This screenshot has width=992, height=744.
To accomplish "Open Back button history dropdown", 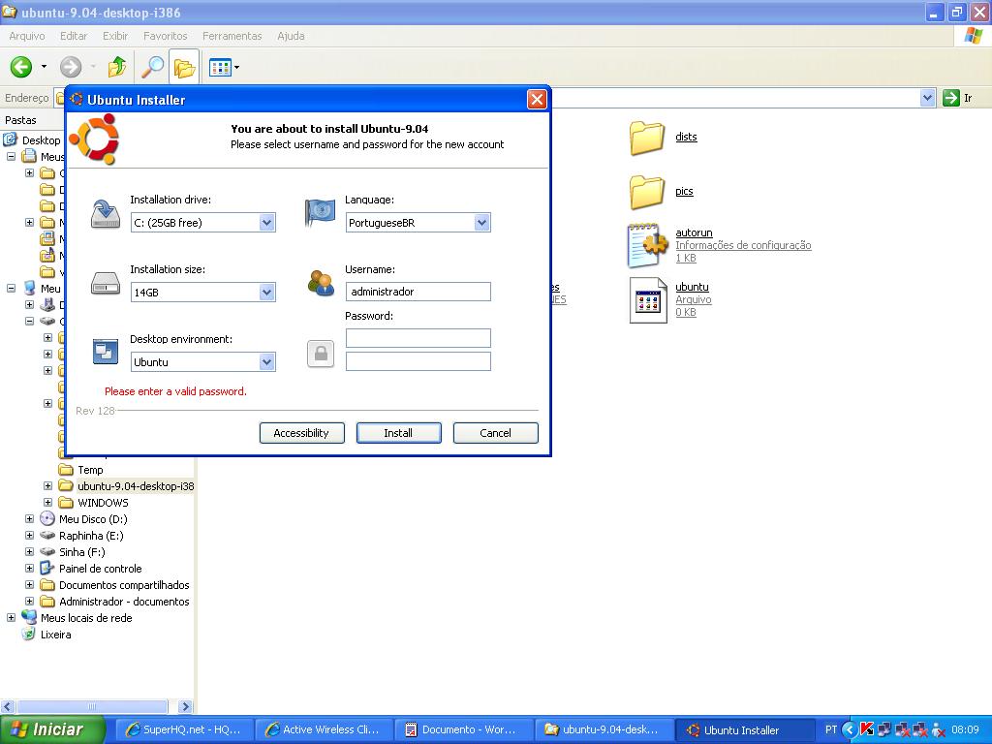I will click(x=44, y=67).
